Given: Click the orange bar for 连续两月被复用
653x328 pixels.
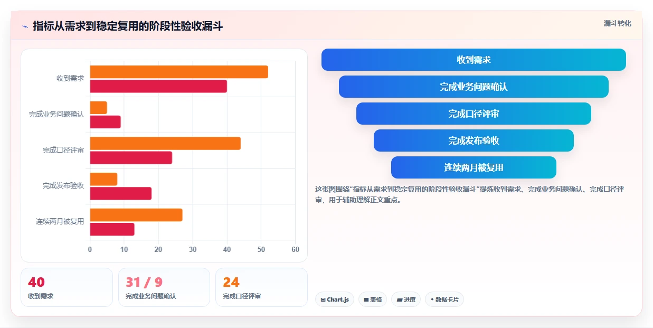Looking at the screenshot, I should point(136,215).
